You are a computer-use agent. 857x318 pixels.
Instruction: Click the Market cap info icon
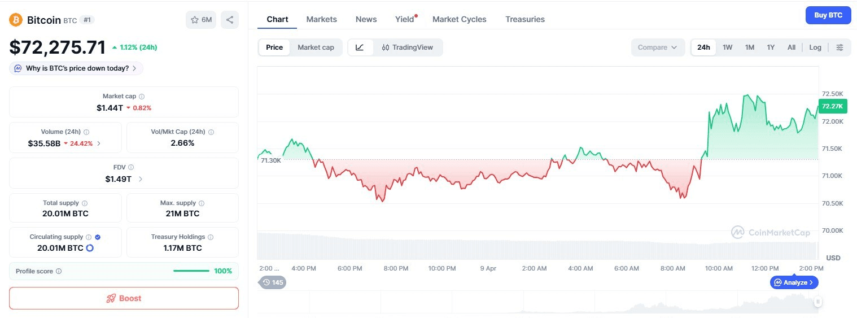pyautogui.click(x=142, y=97)
